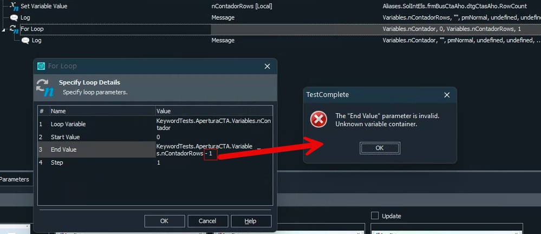Click the For Loop operation icon
The image size is (541, 234).
15,29
